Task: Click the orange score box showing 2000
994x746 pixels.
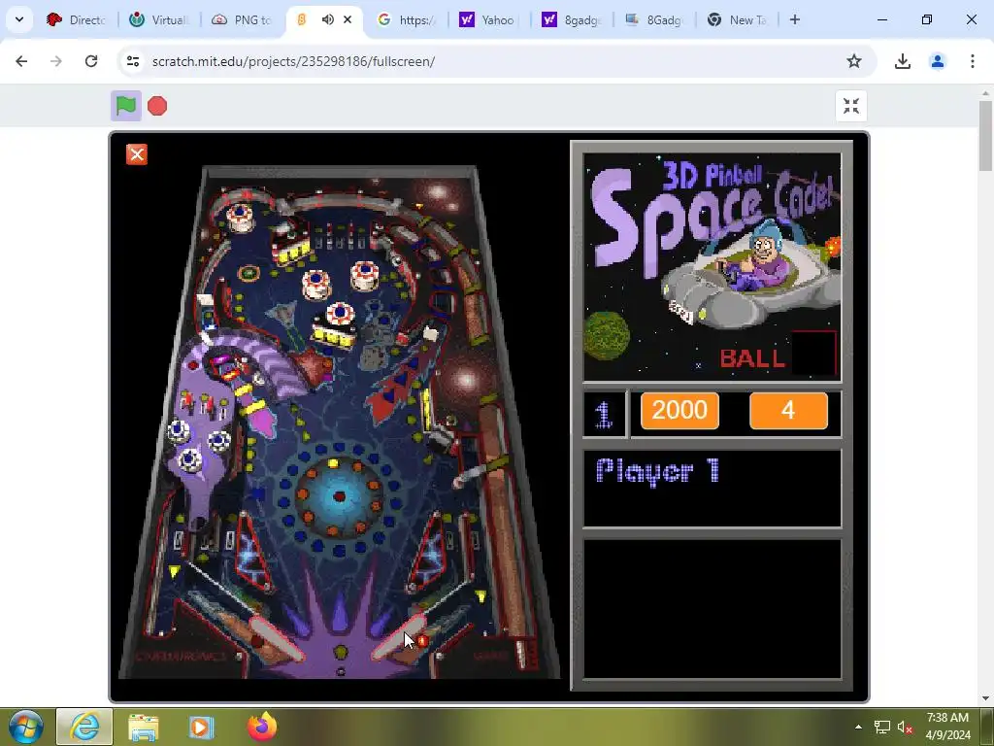Action: pos(679,411)
